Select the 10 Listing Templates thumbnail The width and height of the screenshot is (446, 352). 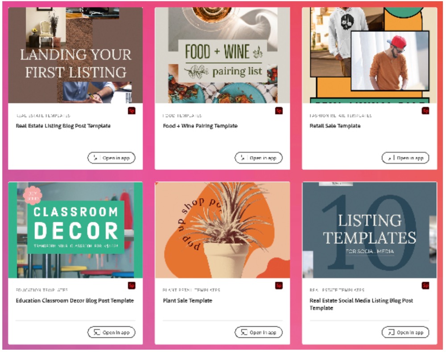[x=369, y=230]
